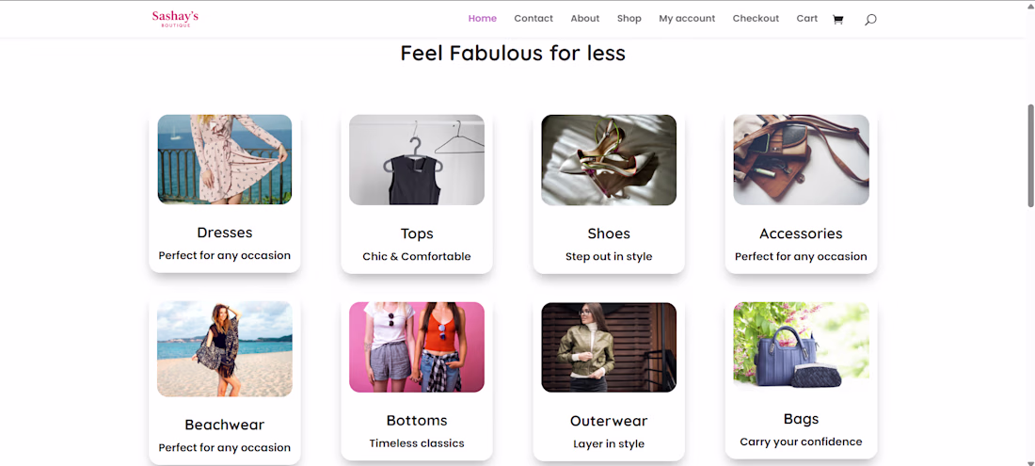Click the shopping cart icon
The image size is (1035, 466).
(x=837, y=19)
